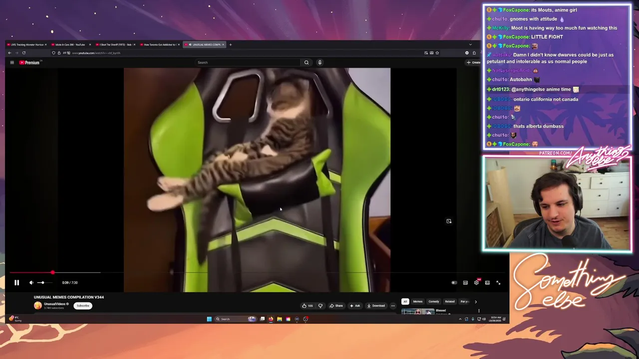
Task: Open more actions ellipsis below video
Action: (x=393, y=306)
